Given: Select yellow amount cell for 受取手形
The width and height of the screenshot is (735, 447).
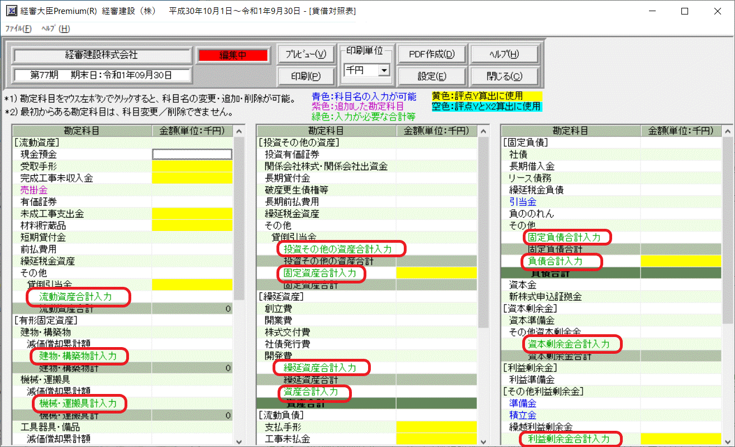Looking at the screenshot, I should tap(192, 166).
